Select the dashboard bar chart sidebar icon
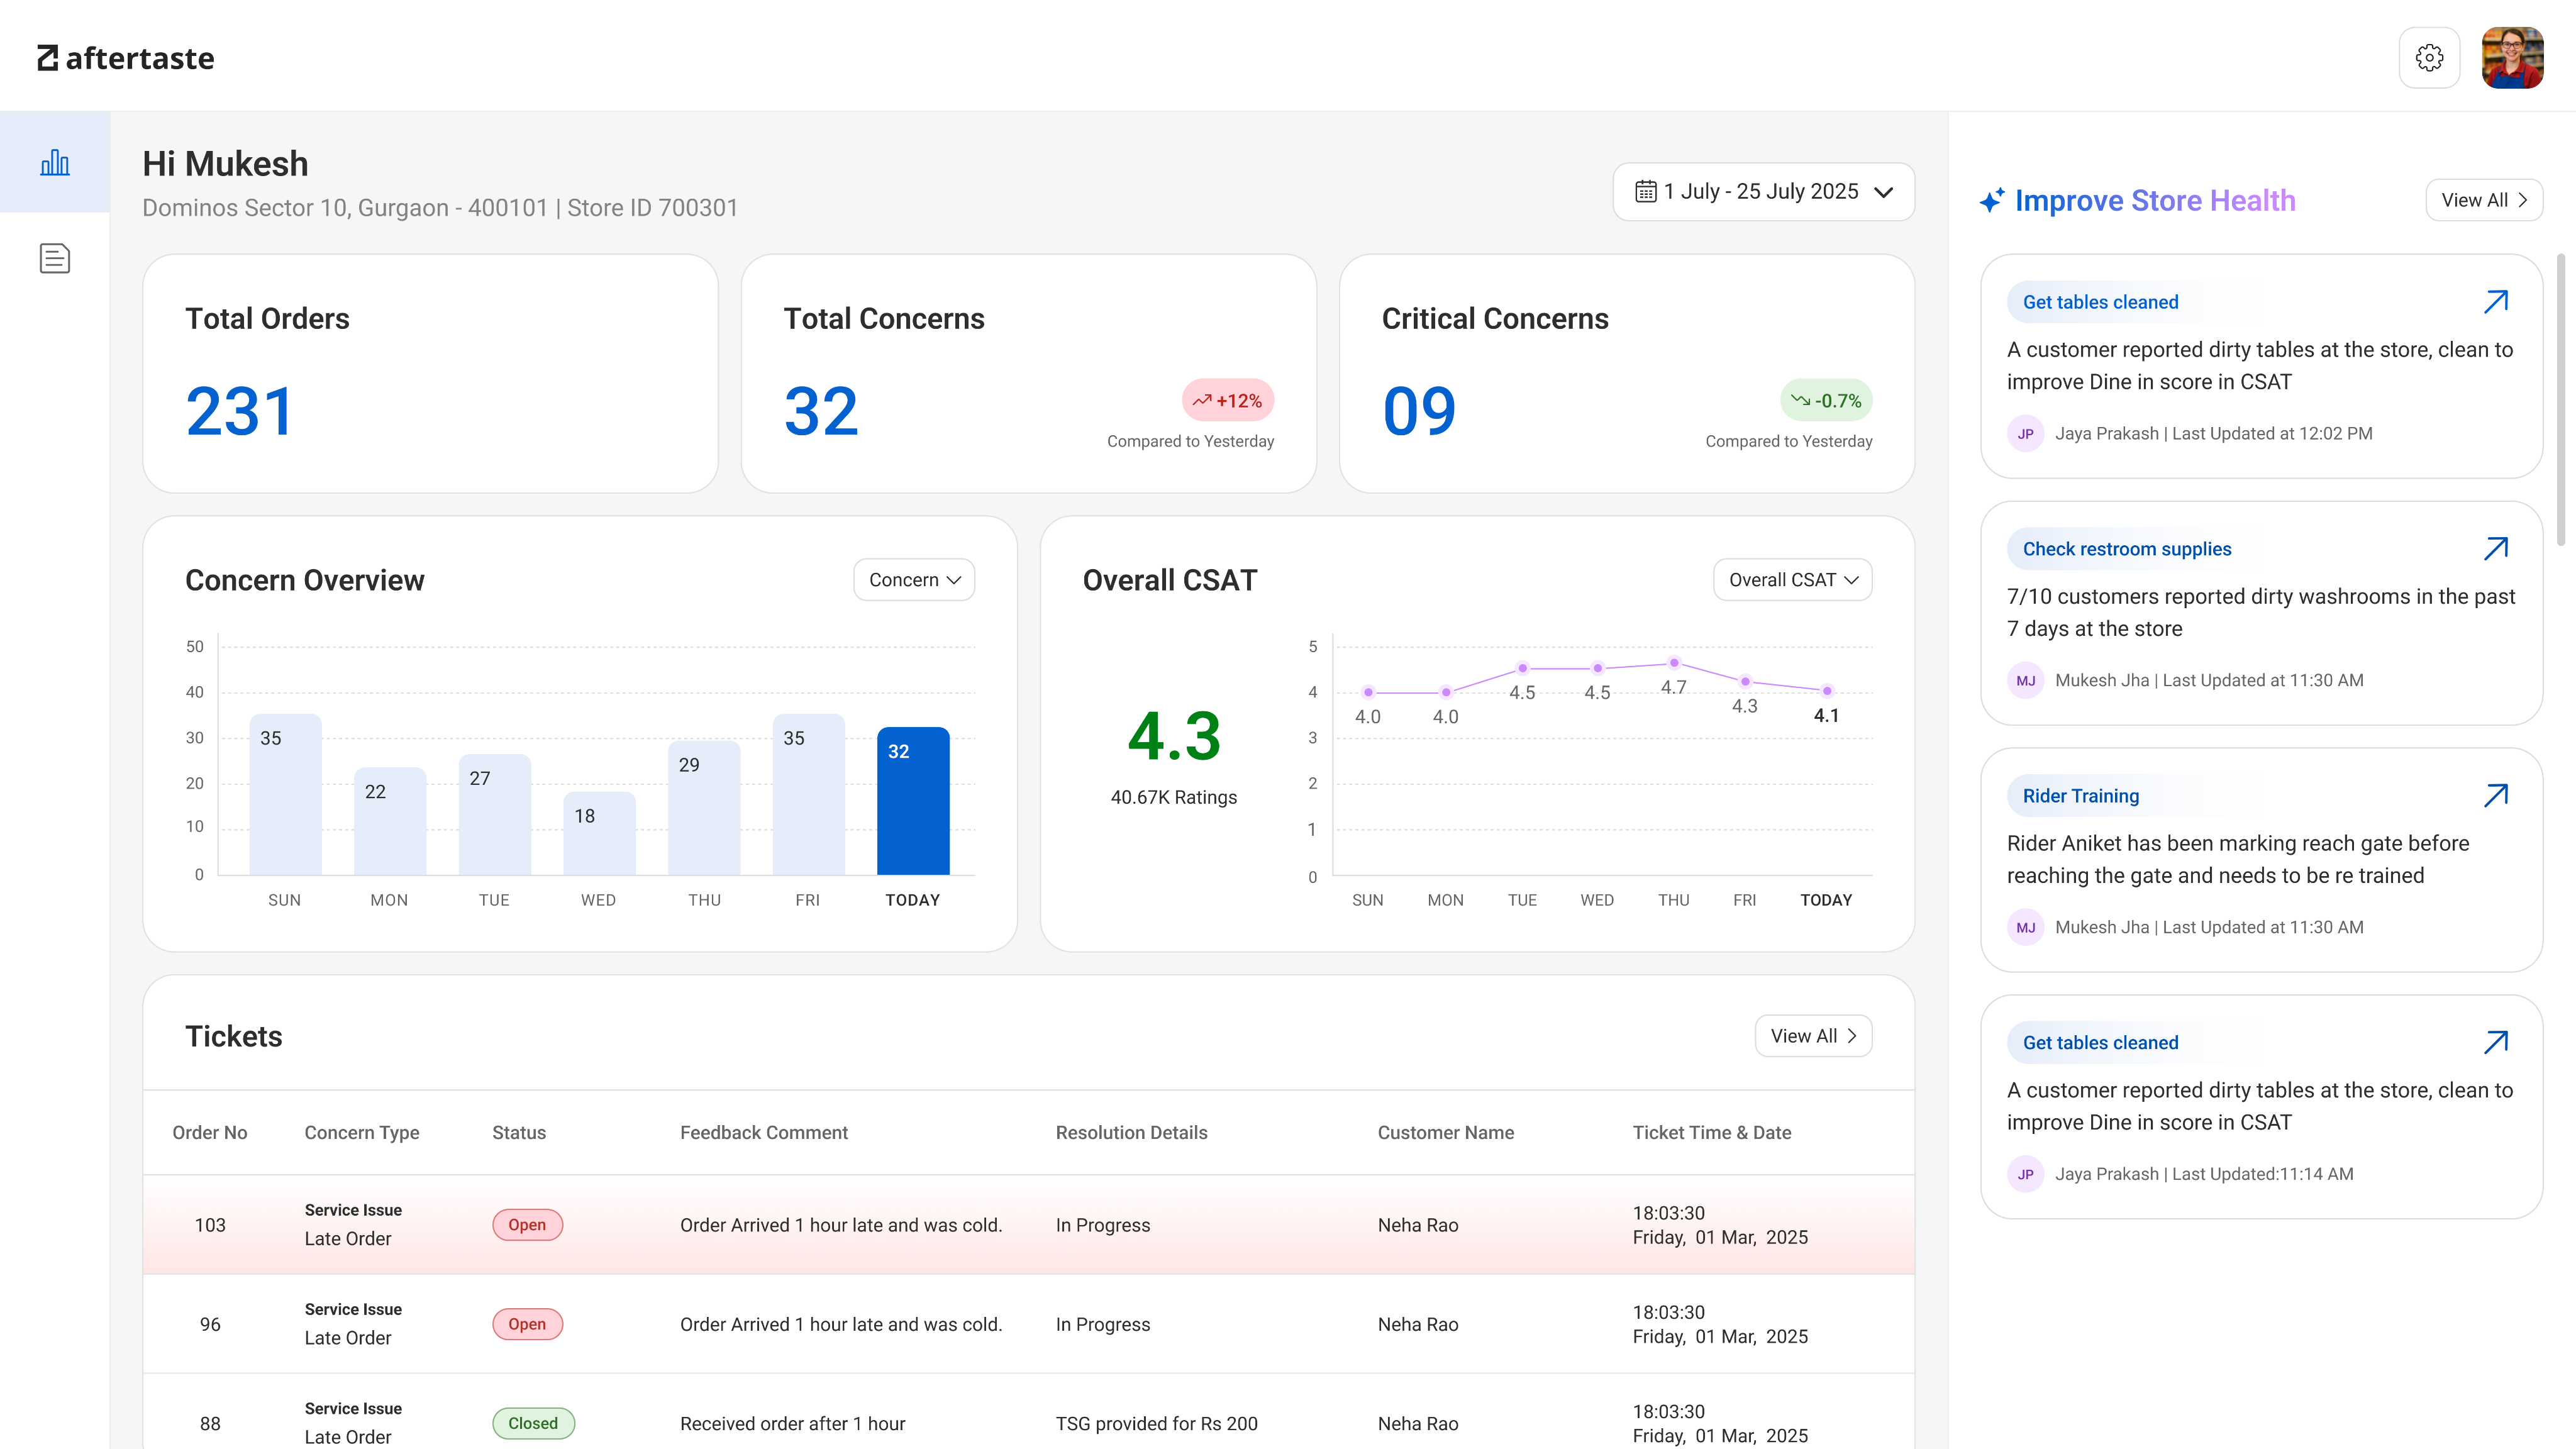Image resolution: width=2576 pixels, height=1449 pixels. (55, 162)
